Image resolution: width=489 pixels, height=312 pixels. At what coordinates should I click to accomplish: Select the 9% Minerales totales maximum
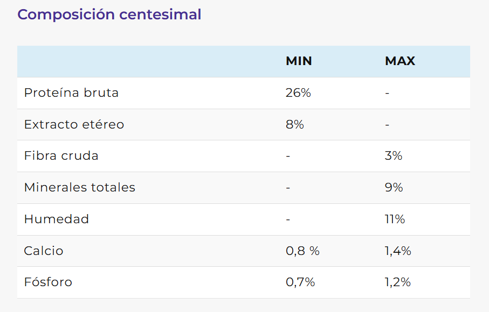(x=394, y=187)
